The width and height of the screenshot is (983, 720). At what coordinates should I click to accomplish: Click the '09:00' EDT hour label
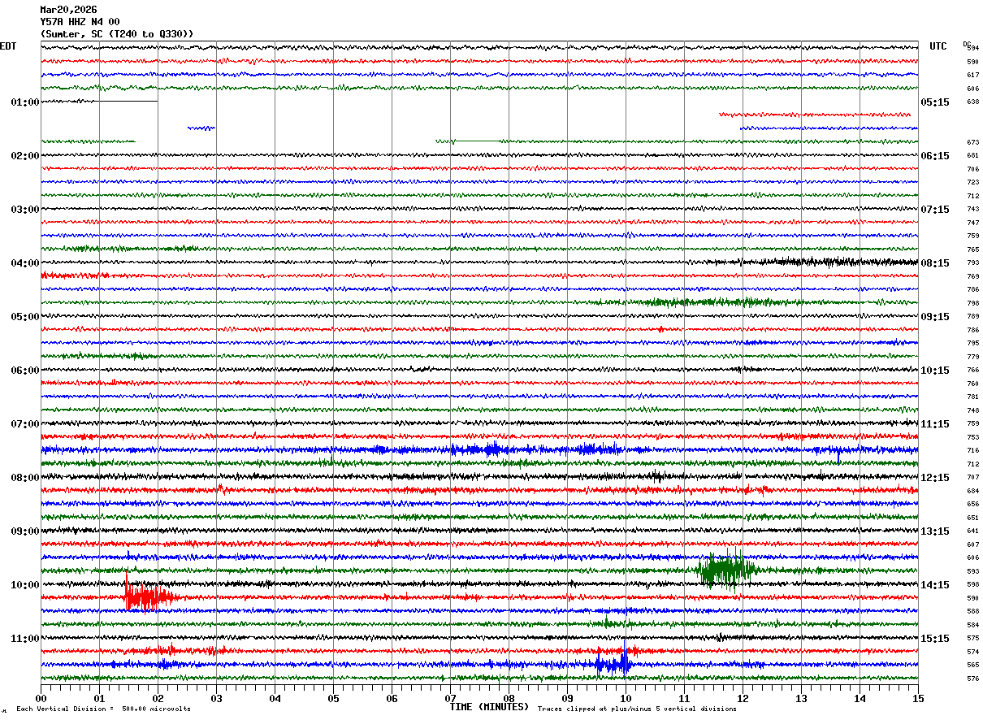tap(25, 531)
